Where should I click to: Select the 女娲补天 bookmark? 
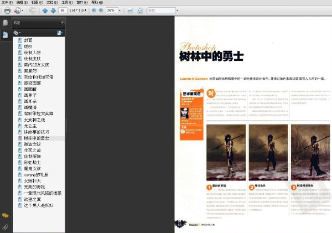32,180
